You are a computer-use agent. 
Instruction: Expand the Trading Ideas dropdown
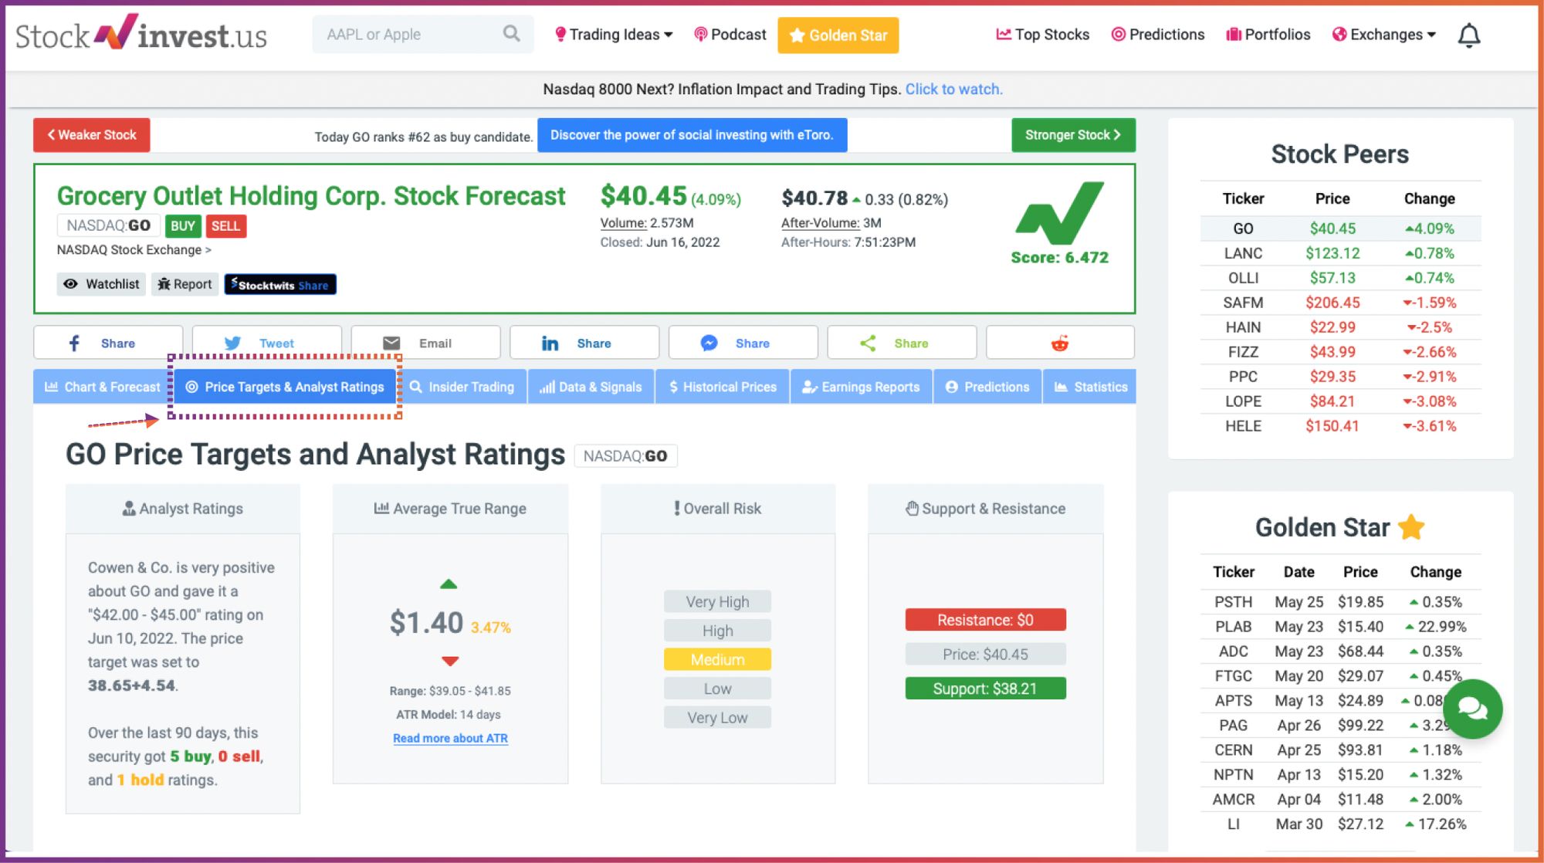pos(614,35)
